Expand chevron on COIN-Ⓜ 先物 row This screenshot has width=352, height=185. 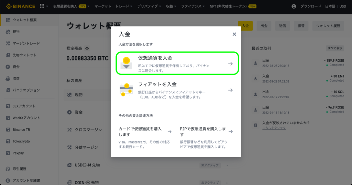pos(227,183)
